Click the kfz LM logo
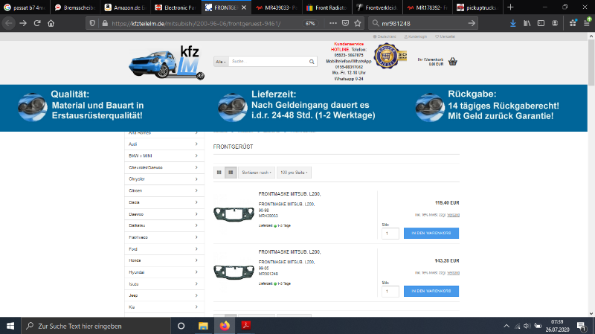The width and height of the screenshot is (595, 334). click(x=167, y=62)
